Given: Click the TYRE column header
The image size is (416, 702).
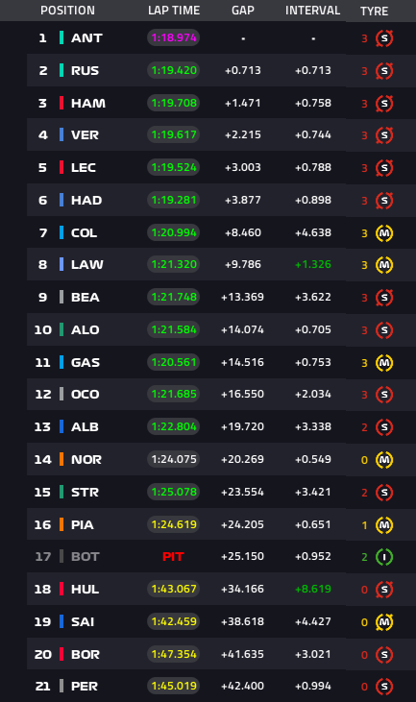Looking at the screenshot, I should (374, 12).
